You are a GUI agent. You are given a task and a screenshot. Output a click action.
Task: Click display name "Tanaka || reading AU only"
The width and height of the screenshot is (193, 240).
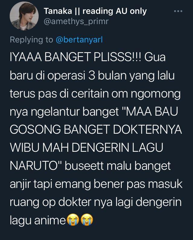(95, 11)
